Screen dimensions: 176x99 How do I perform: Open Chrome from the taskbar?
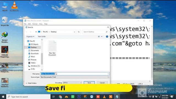tap(60, 97)
